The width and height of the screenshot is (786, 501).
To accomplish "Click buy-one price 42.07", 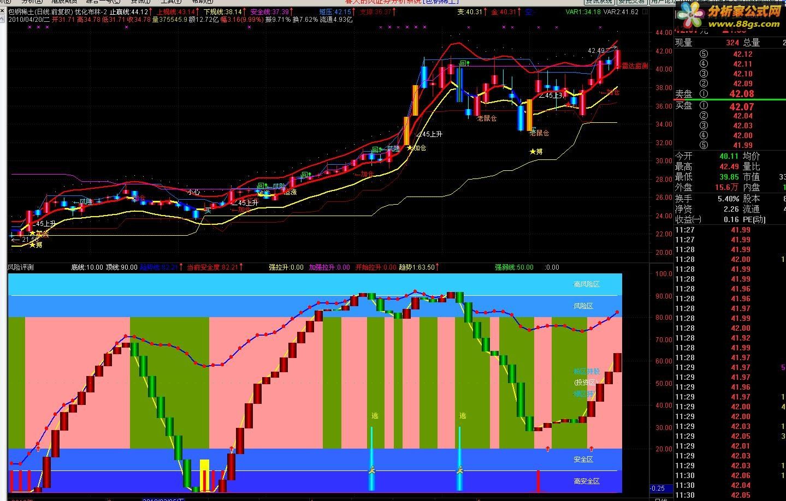I will 741,106.
